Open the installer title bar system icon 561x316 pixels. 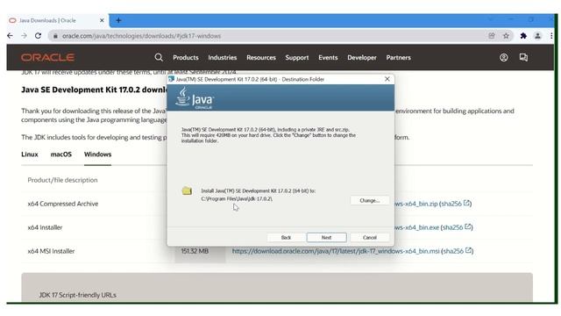click(171, 79)
